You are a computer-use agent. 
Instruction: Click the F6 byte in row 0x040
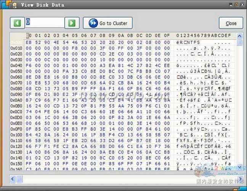coord(29,65)
